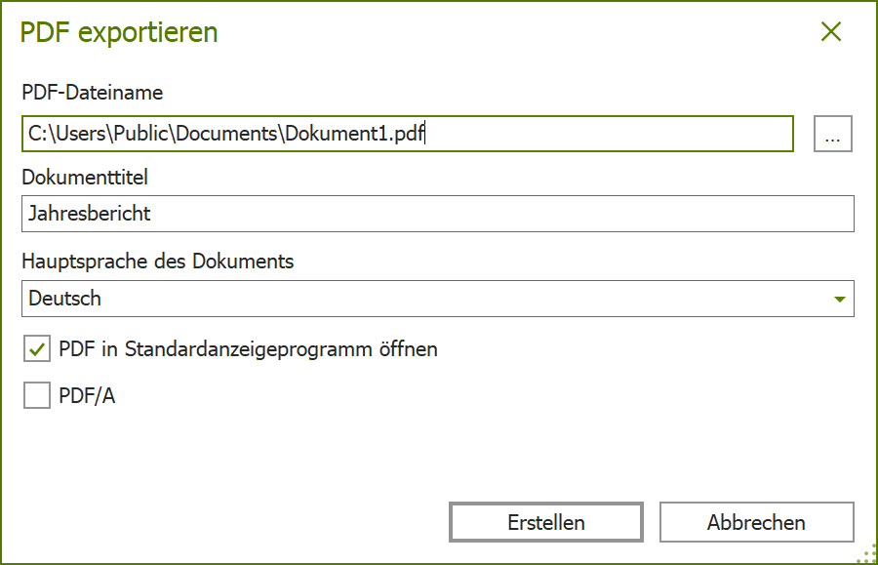
Task: Enable the PDF/A checkbox
Action: tap(37, 395)
